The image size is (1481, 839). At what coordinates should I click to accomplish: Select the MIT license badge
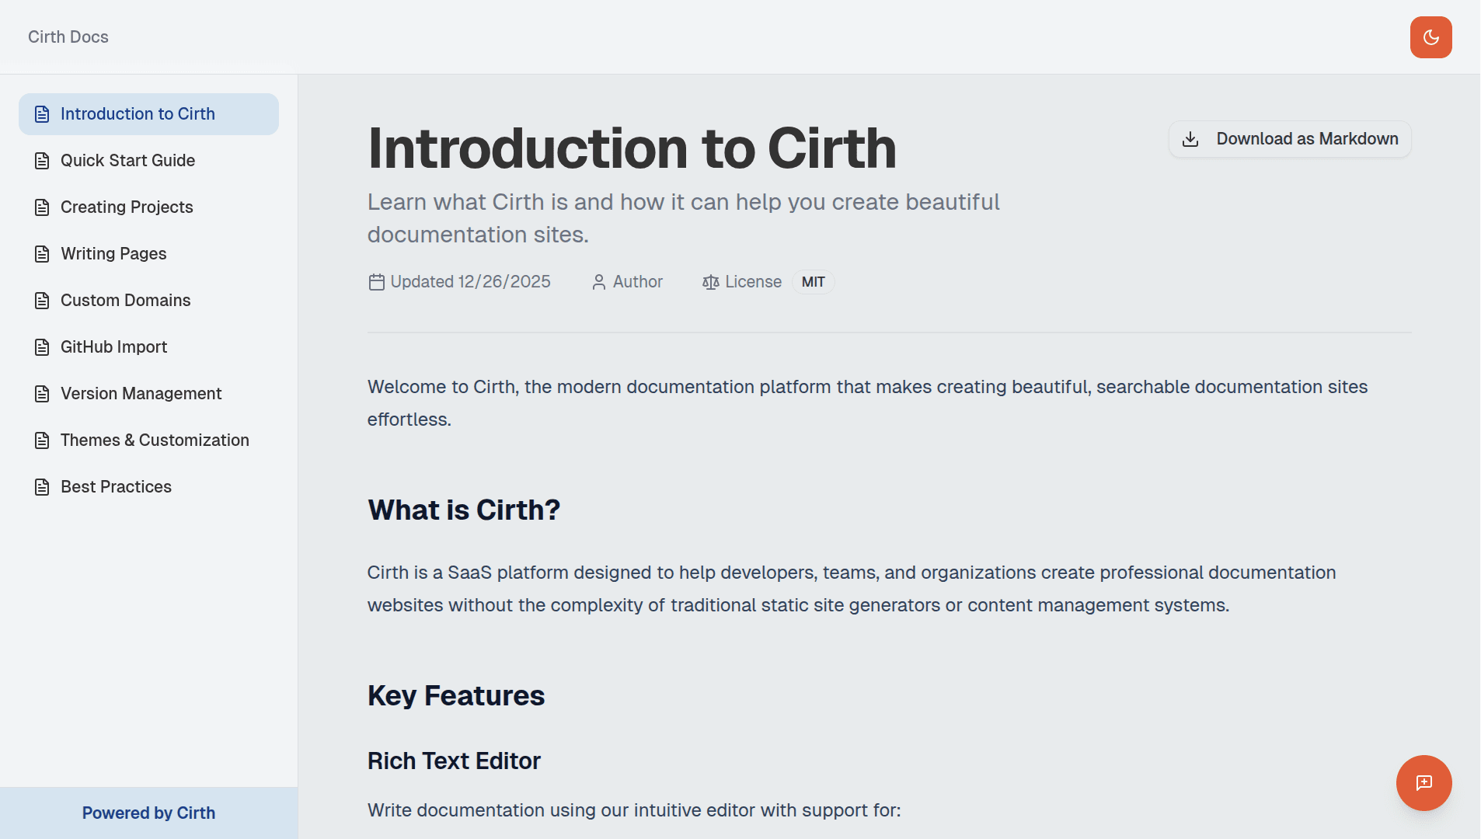[813, 282]
